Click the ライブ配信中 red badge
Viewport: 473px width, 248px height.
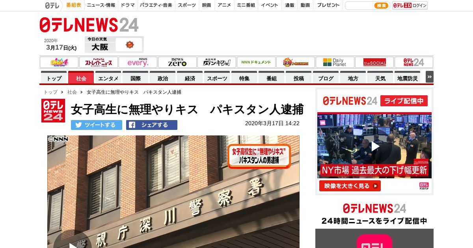(404, 101)
